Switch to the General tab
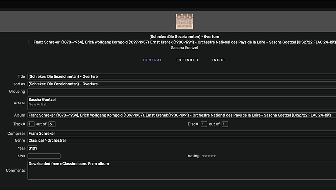Image resolution: width=336 pixels, height=190 pixels. (x=152, y=60)
